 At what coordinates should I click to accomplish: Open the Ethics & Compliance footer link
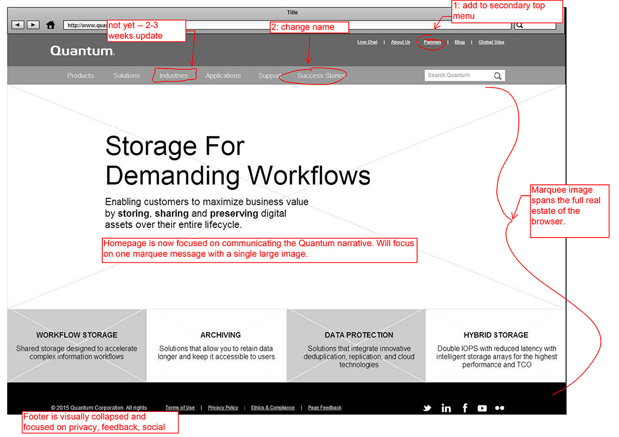tap(273, 408)
